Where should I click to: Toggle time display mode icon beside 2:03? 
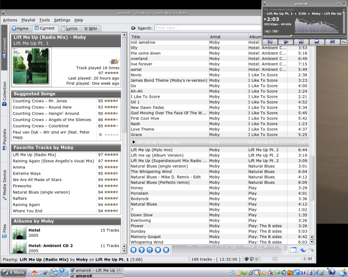[265, 19]
